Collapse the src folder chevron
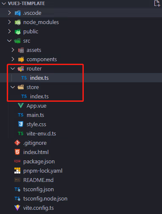Screen dimensions: 162x214 coord(9,41)
